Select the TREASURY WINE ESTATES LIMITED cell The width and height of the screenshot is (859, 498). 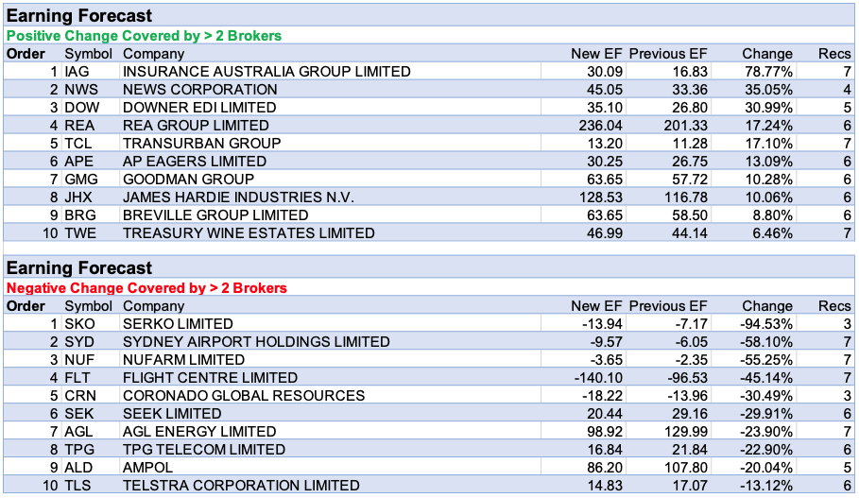[249, 233]
